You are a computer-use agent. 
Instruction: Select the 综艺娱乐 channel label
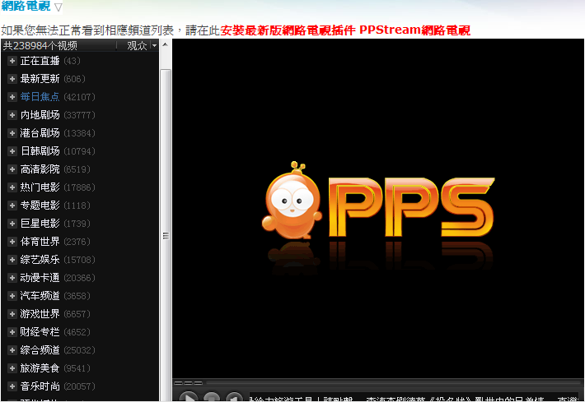40,260
